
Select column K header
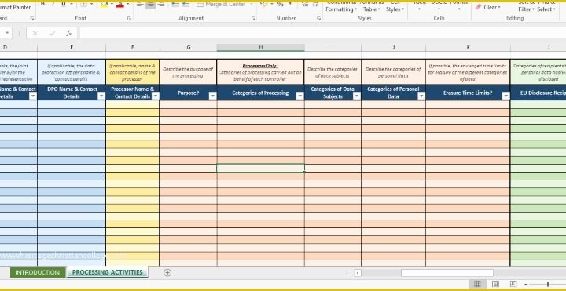(469, 48)
